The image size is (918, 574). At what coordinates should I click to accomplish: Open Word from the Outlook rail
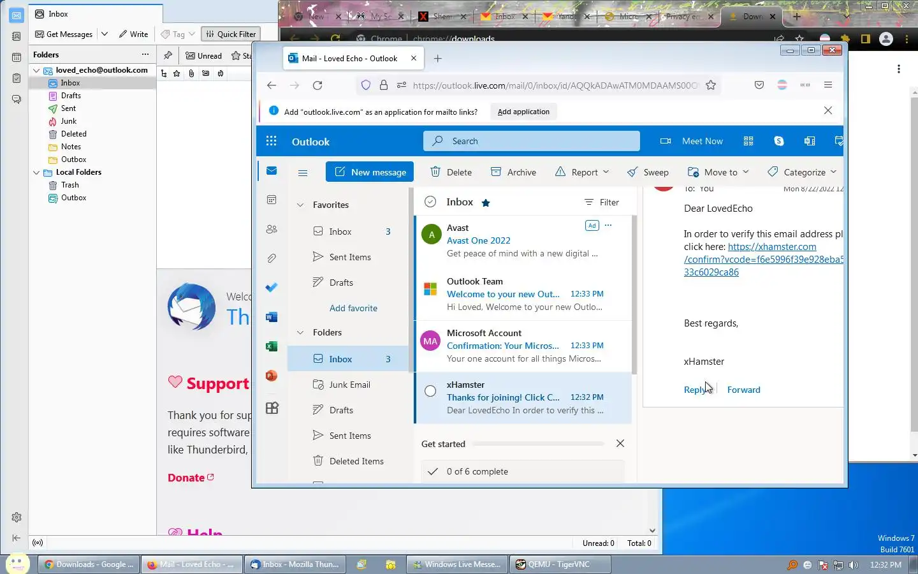(x=272, y=317)
